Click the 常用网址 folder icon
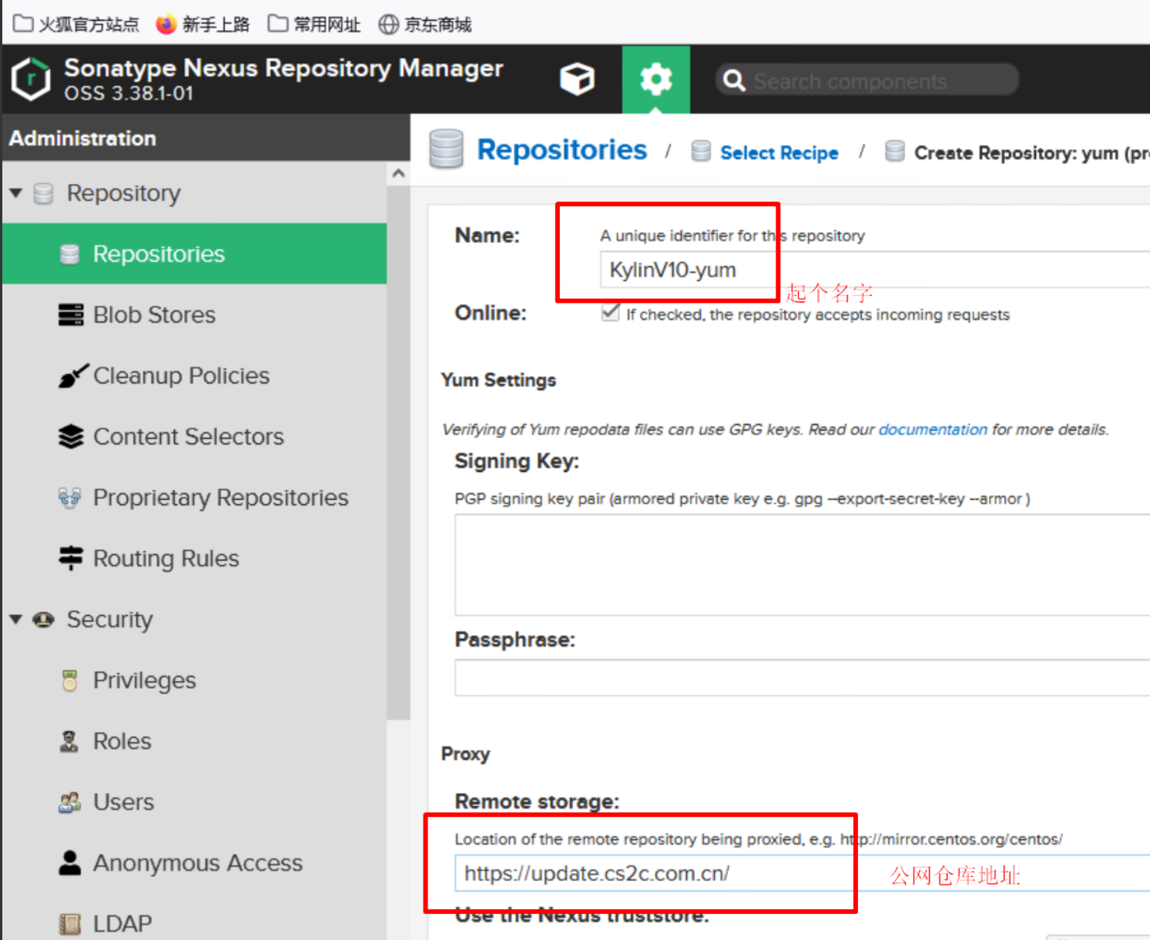This screenshot has height=940, width=1150. [x=277, y=24]
